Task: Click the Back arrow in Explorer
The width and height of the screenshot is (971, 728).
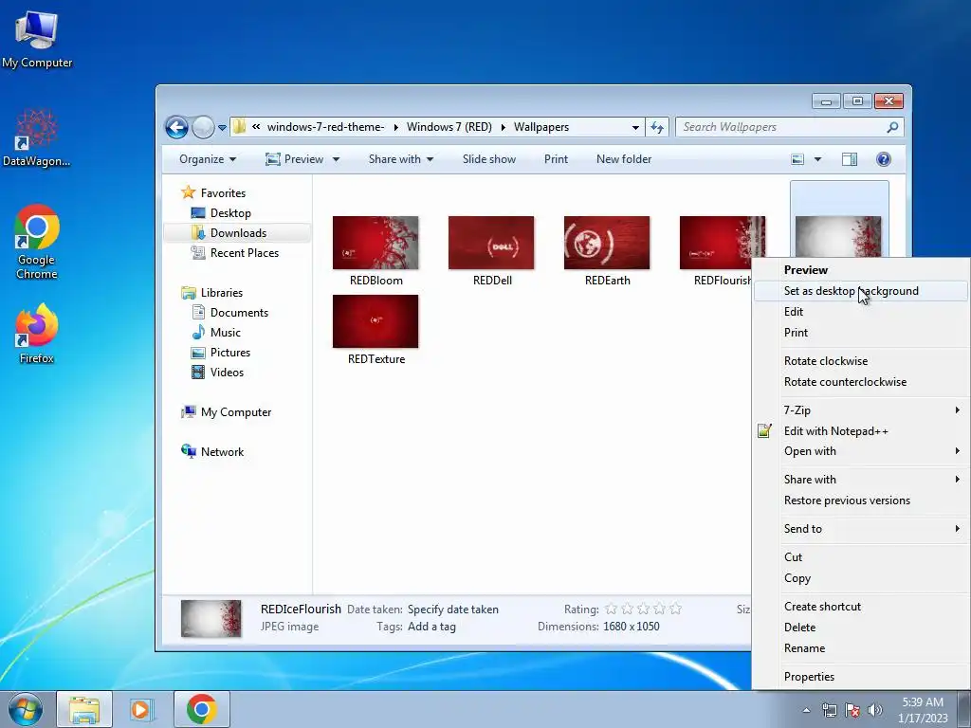Action: tap(176, 128)
